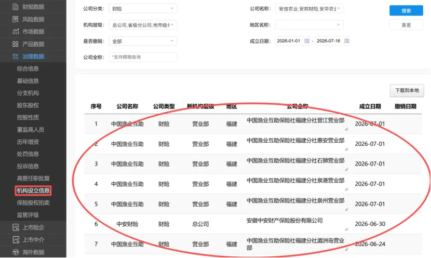Click the 海外数据 globe icon
This screenshot has height=258, width=431.
click(16, 252)
